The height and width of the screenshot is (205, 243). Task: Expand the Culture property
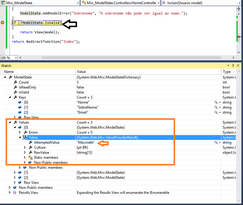(x=25, y=147)
